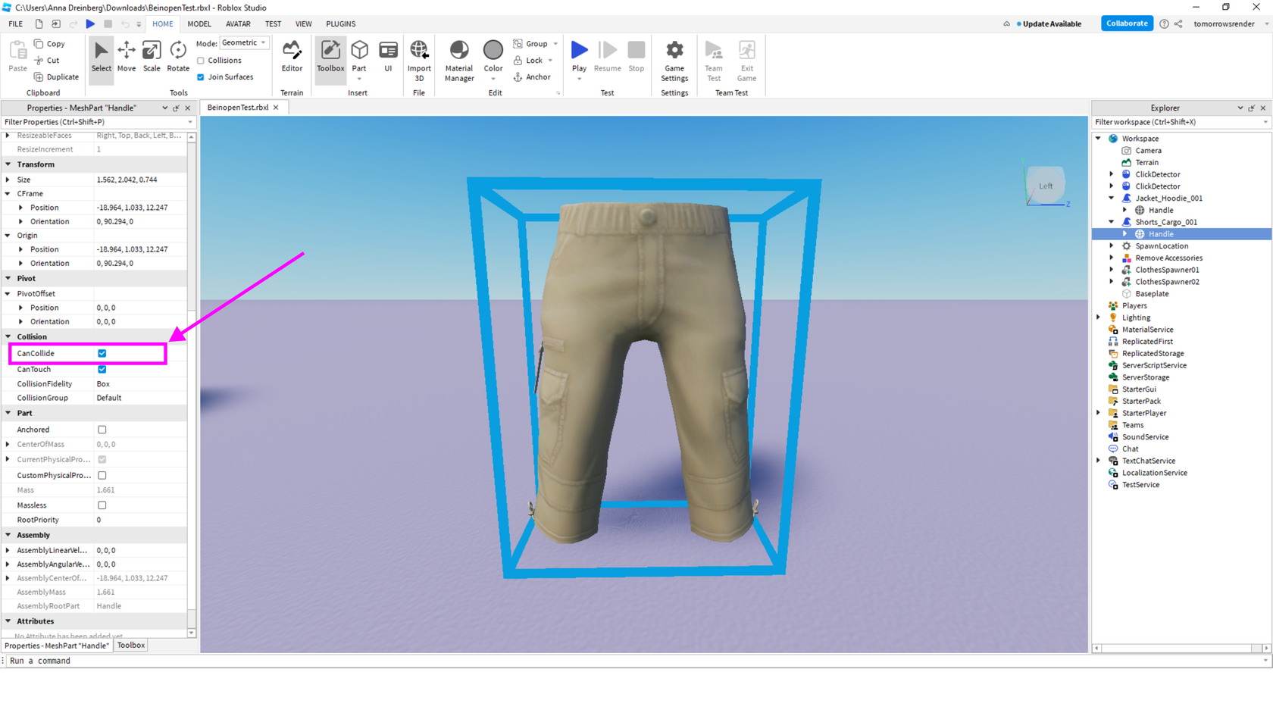Uncheck the CanCollide checkbox

coord(102,353)
